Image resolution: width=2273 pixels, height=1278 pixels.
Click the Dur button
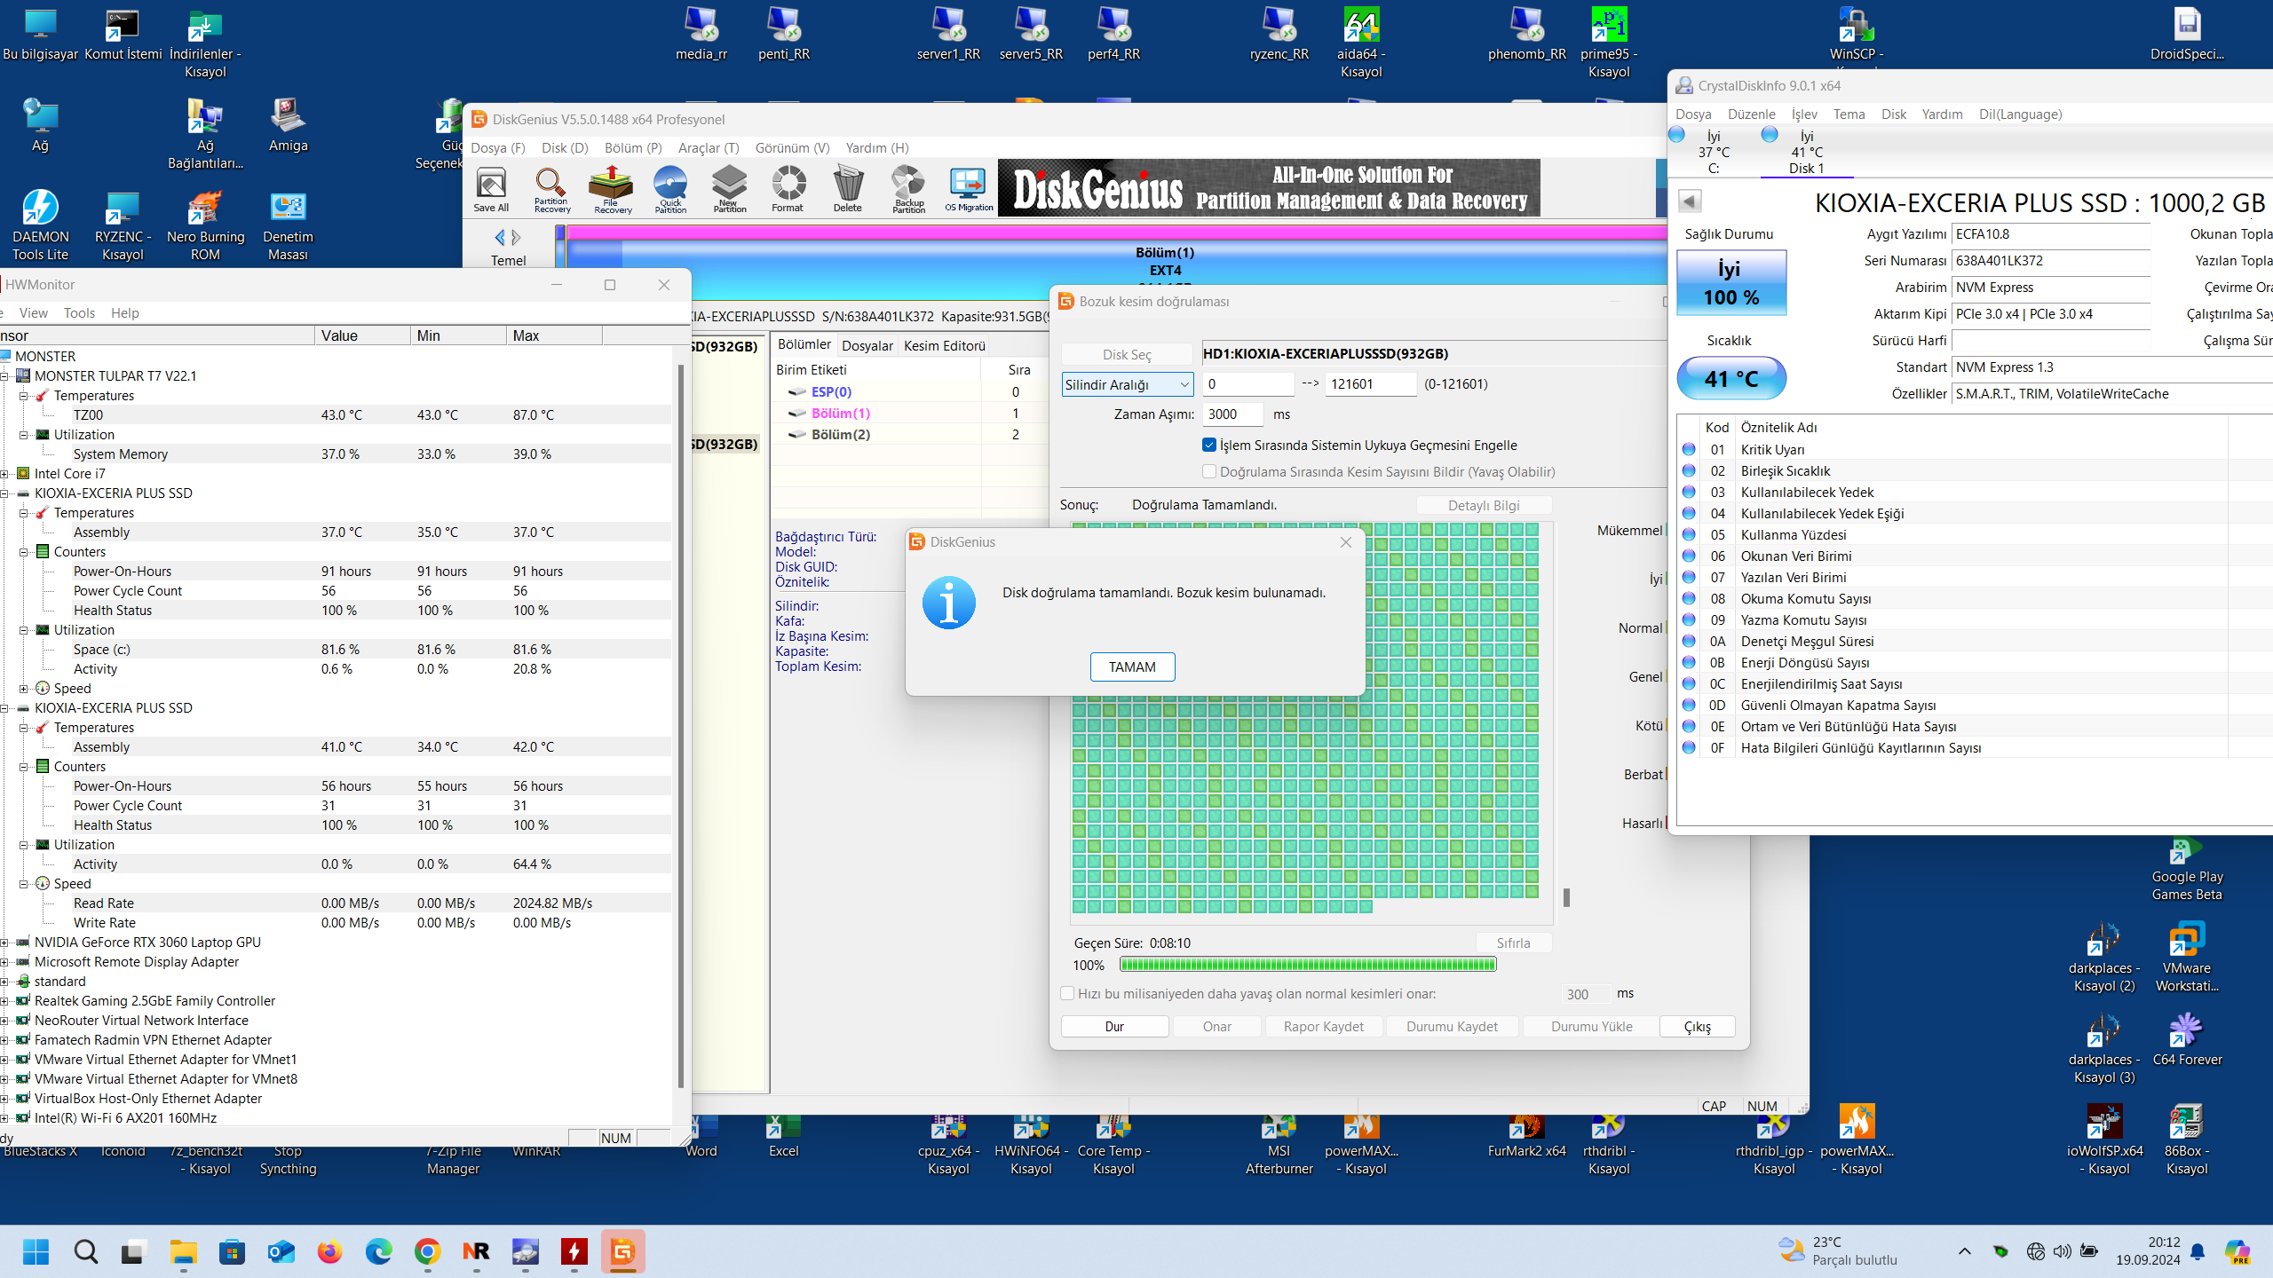tap(1114, 1026)
